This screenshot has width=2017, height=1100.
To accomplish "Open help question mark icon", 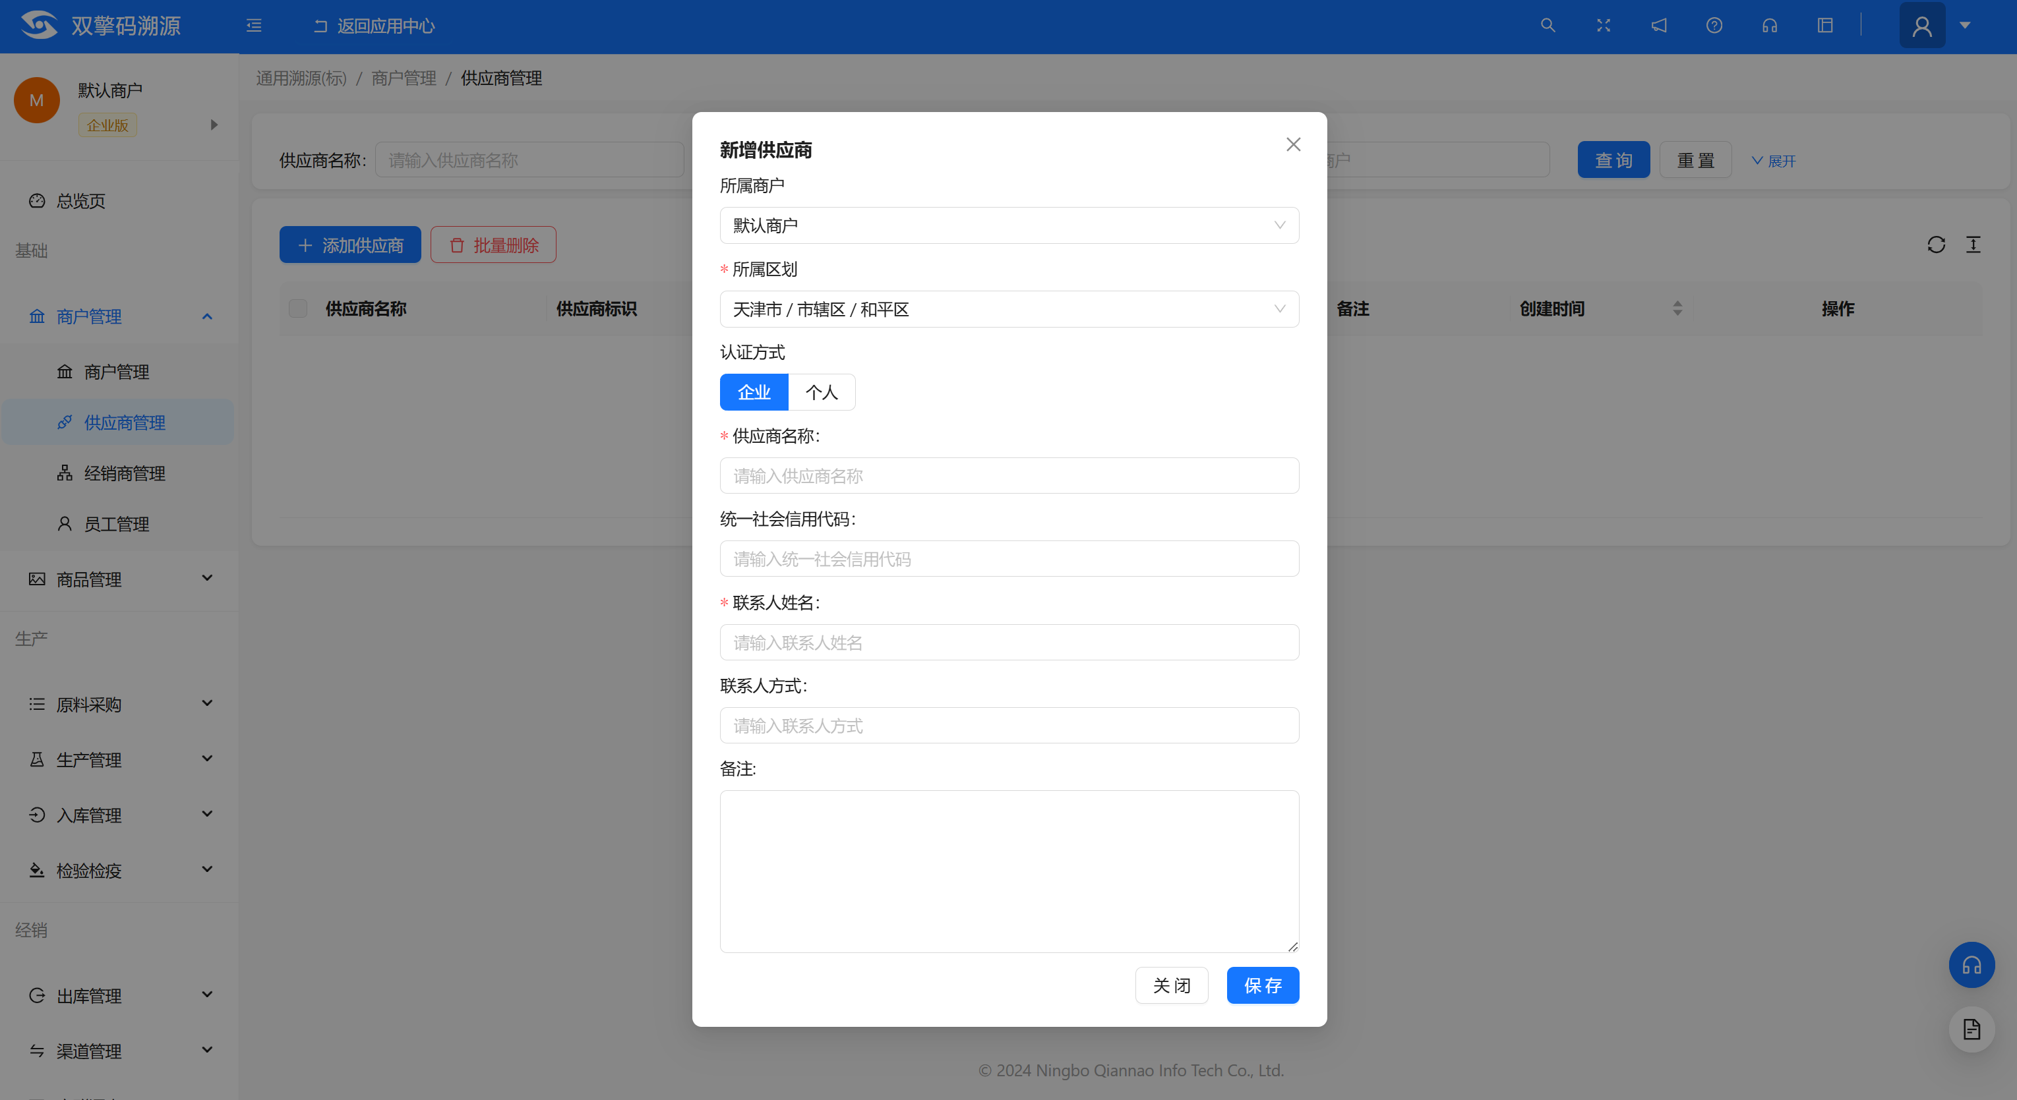I will coord(1714,26).
